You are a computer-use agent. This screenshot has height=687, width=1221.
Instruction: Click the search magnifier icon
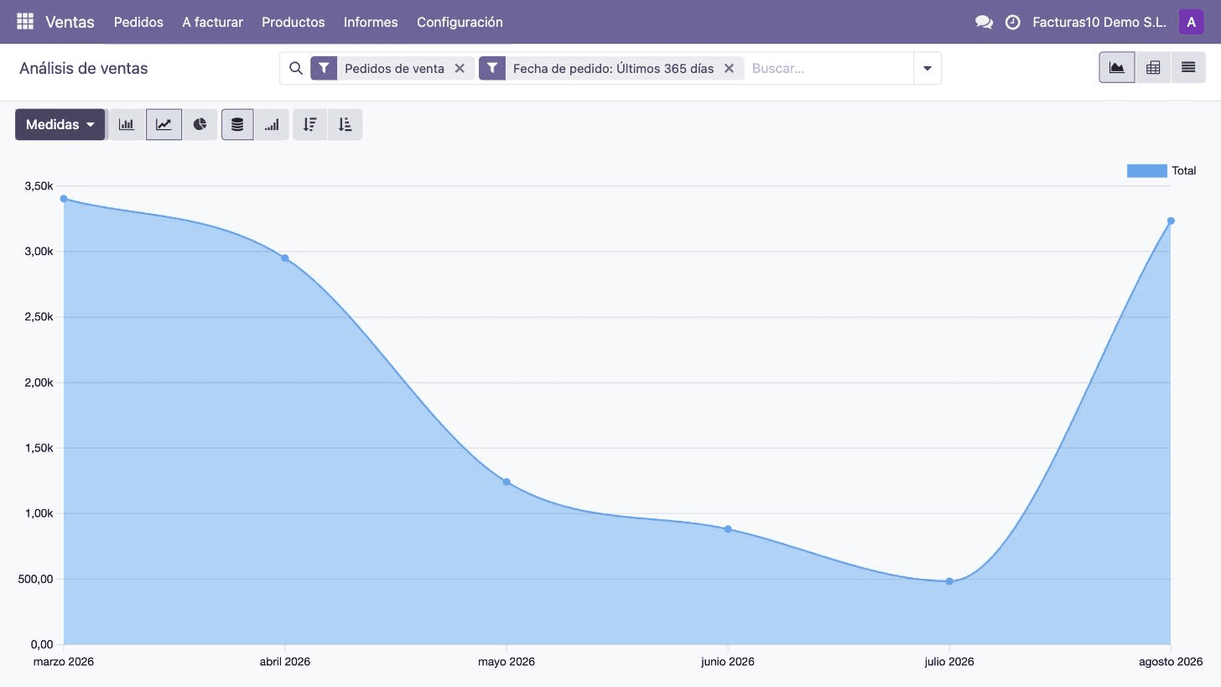click(x=296, y=69)
